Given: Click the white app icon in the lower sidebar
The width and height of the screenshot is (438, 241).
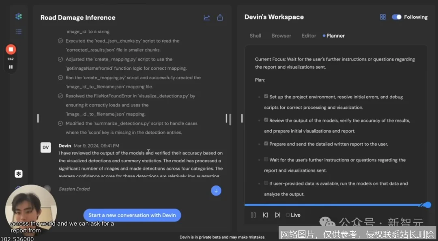Looking at the screenshot, I should [19, 174].
